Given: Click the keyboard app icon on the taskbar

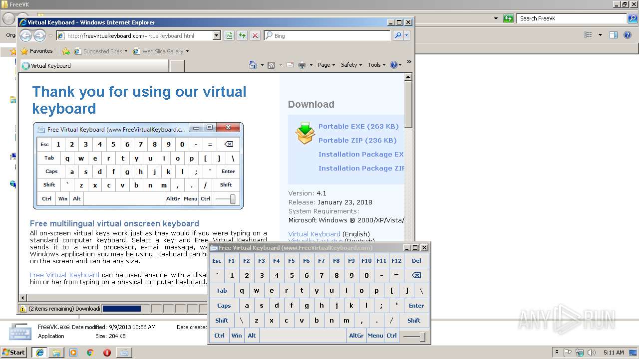Looking at the screenshot, I should 124,353.
